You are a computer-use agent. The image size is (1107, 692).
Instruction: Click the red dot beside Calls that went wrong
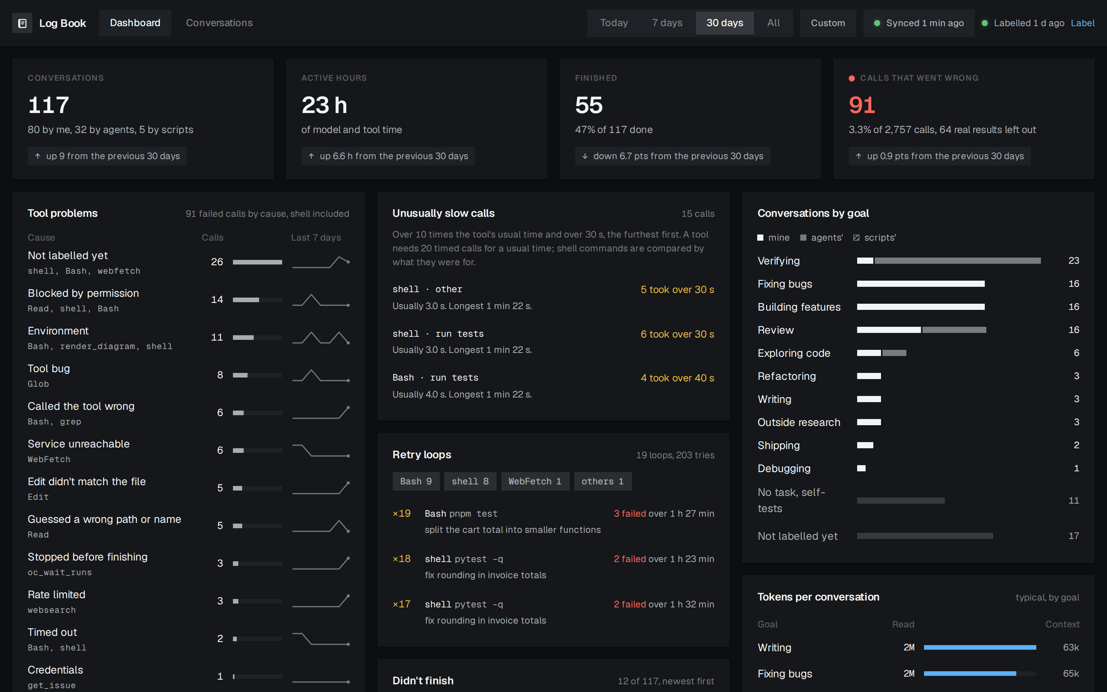click(852, 78)
